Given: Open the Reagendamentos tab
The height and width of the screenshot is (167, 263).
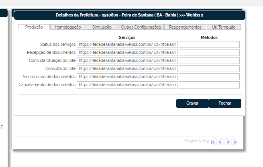Looking at the screenshot, I should (x=185, y=27).
